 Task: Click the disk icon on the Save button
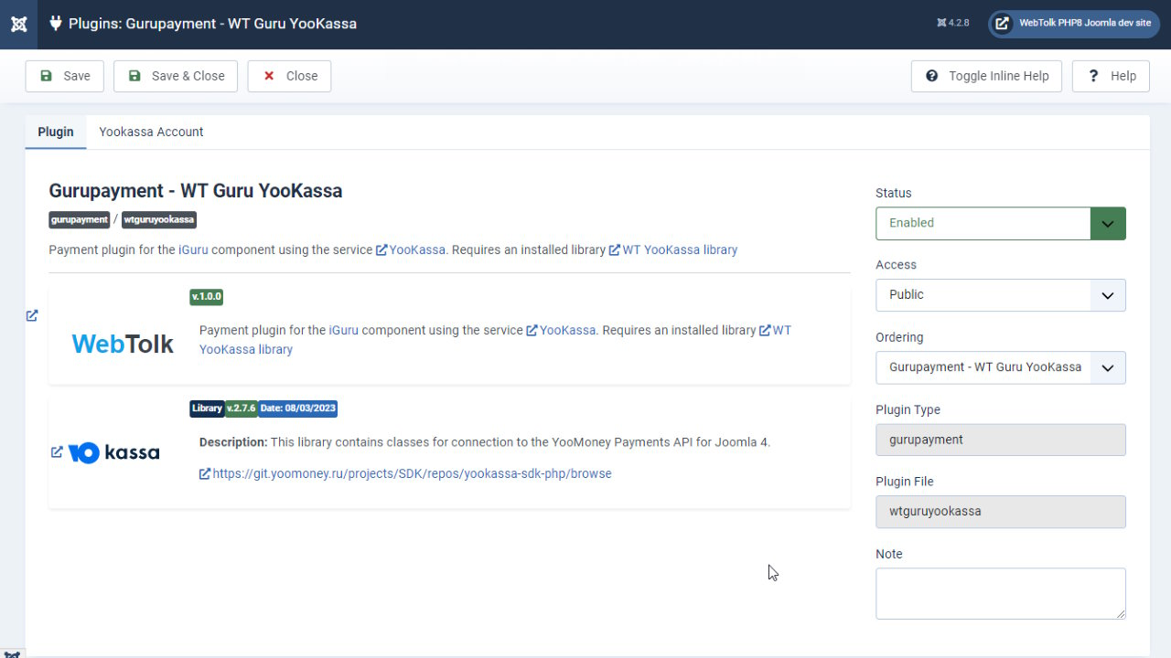(x=45, y=76)
